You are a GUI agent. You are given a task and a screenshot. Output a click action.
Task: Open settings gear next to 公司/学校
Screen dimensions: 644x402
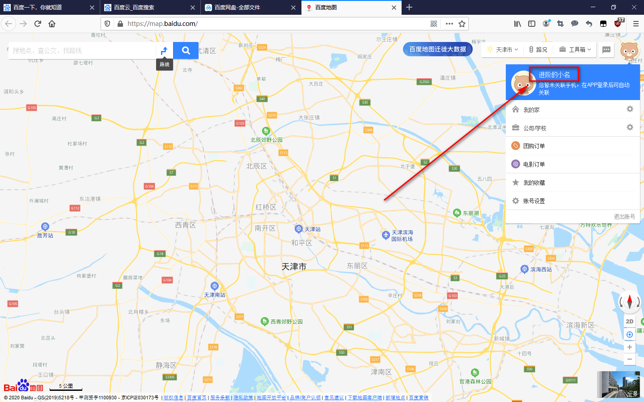[630, 127]
